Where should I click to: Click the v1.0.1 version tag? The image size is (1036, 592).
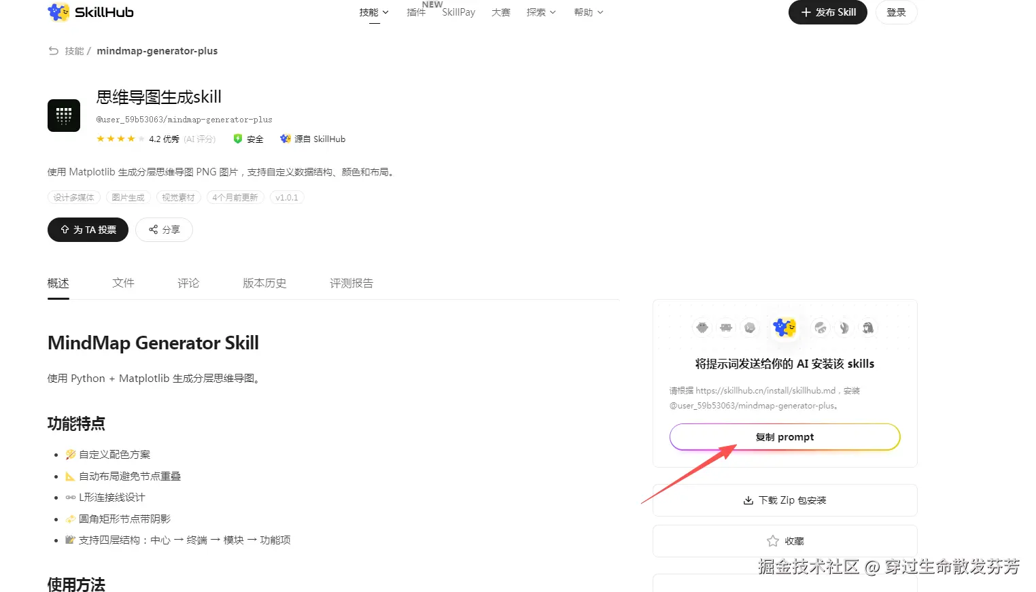287,198
